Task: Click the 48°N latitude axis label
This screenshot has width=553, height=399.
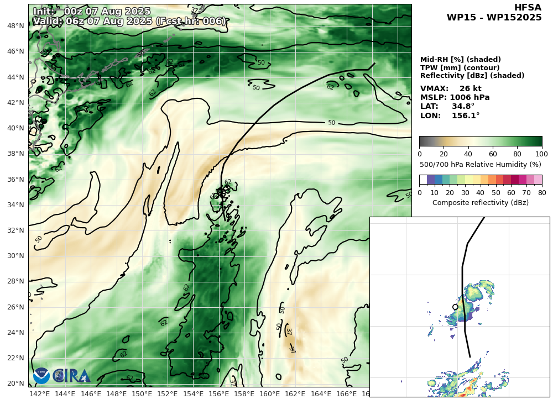Action: coord(15,26)
